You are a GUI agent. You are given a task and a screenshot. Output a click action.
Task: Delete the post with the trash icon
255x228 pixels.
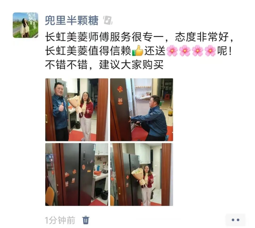pyautogui.click(x=86, y=220)
